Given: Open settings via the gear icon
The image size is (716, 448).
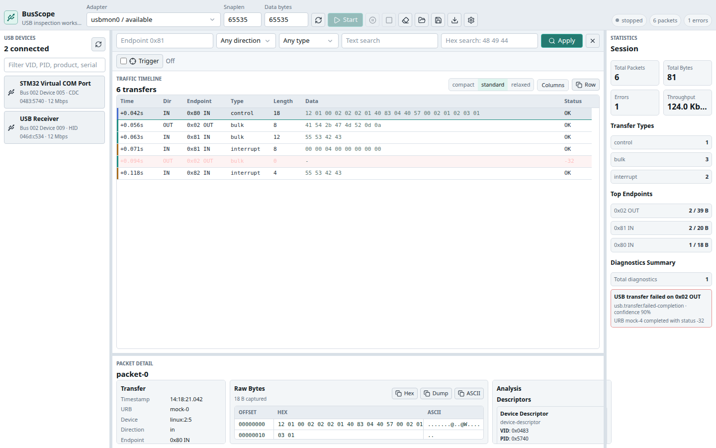Looking at the screenshot, I should pos(471,20).
